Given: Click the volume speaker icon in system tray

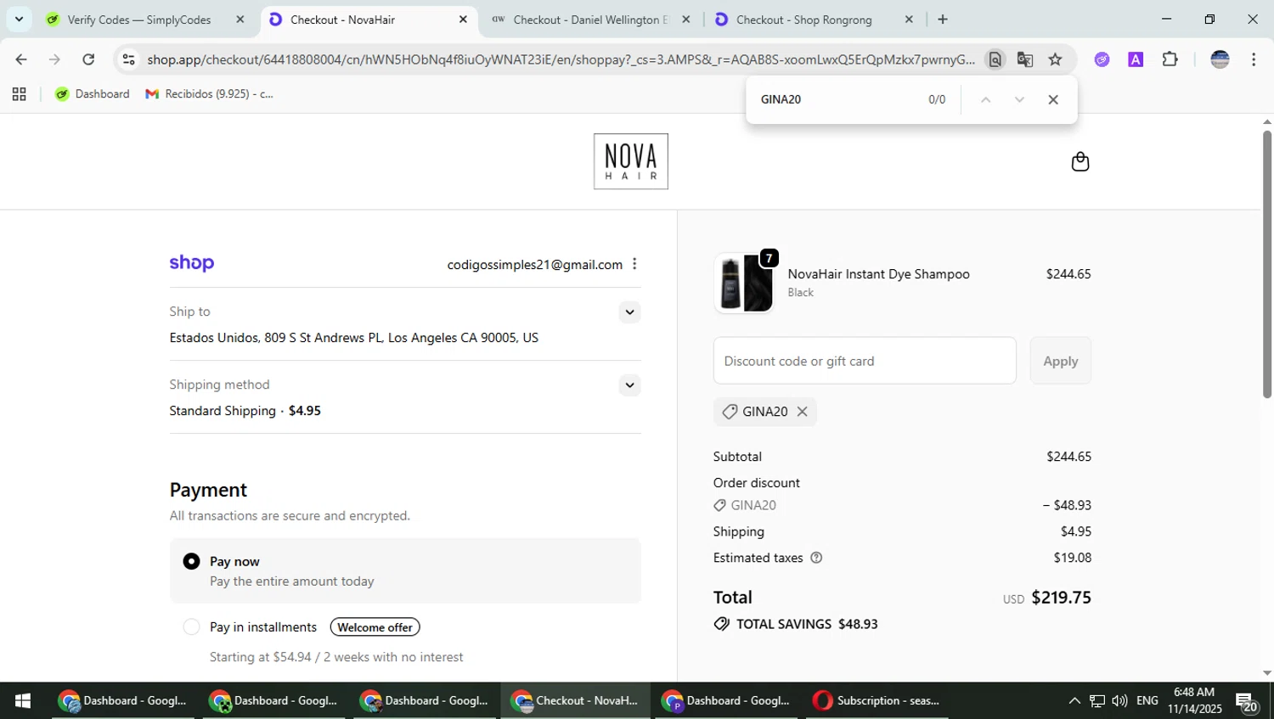Looking at the screenshot, I should 1119,700.
